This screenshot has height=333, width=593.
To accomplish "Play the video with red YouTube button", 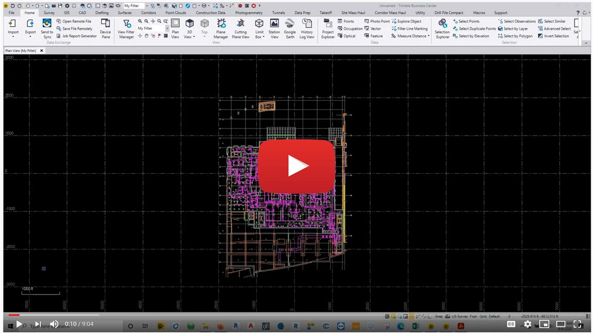I will point(296,166).
